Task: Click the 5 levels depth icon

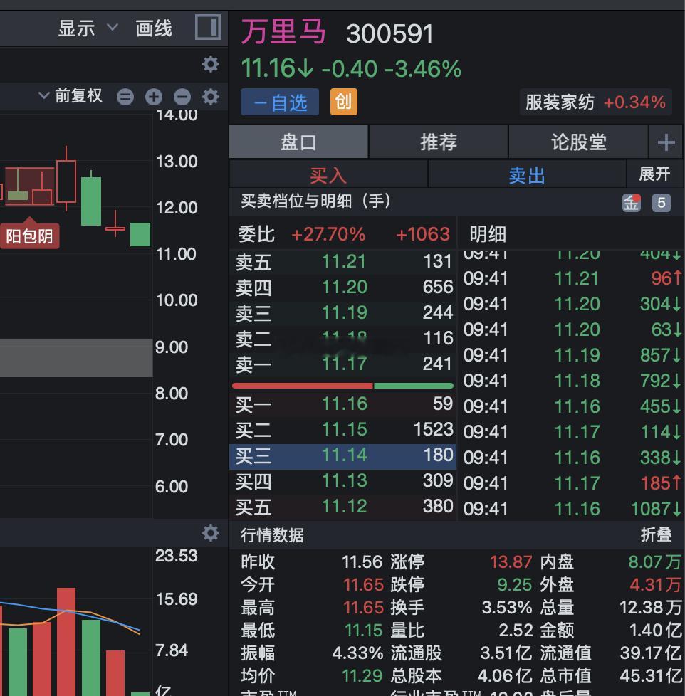Action: [661, 203]
